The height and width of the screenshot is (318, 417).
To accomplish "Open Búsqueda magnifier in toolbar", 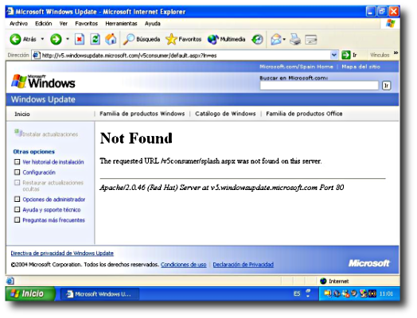I will point(142,39).
